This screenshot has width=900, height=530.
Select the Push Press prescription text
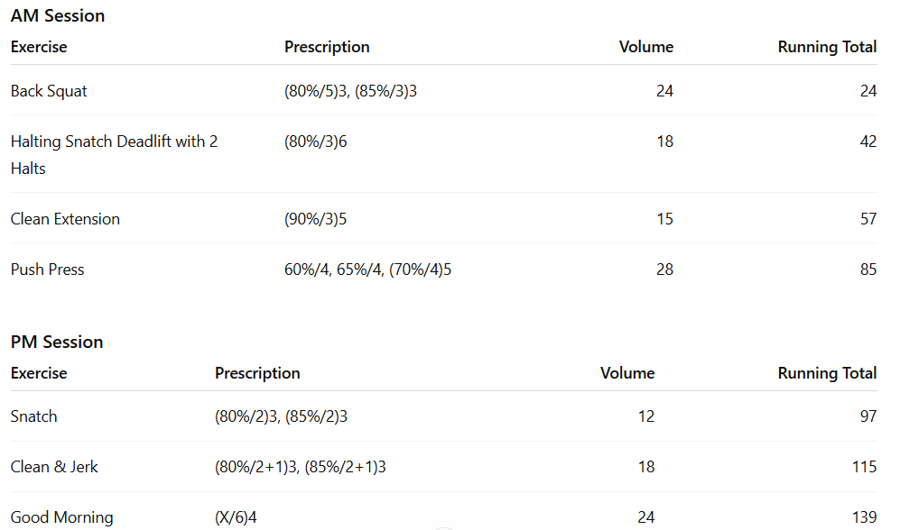click(x=367, y=270)
